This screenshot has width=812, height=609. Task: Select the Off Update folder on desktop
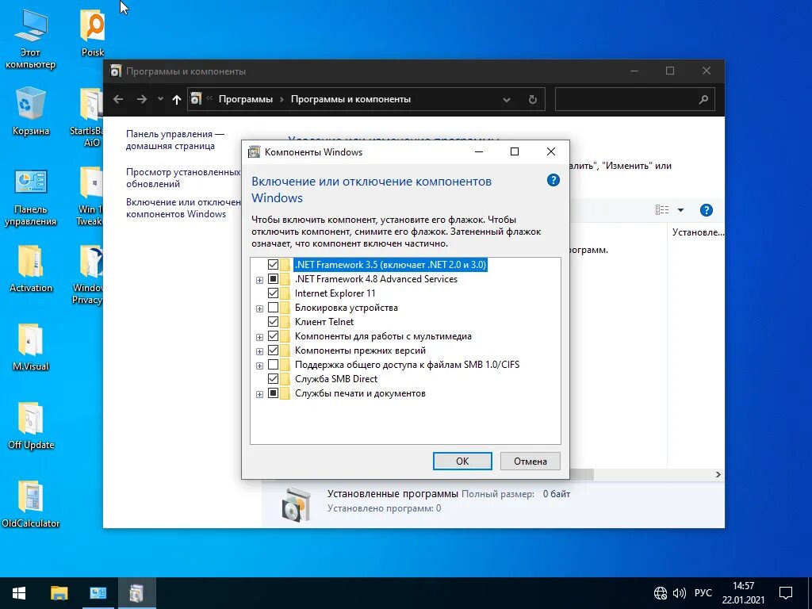click(31, 426)
